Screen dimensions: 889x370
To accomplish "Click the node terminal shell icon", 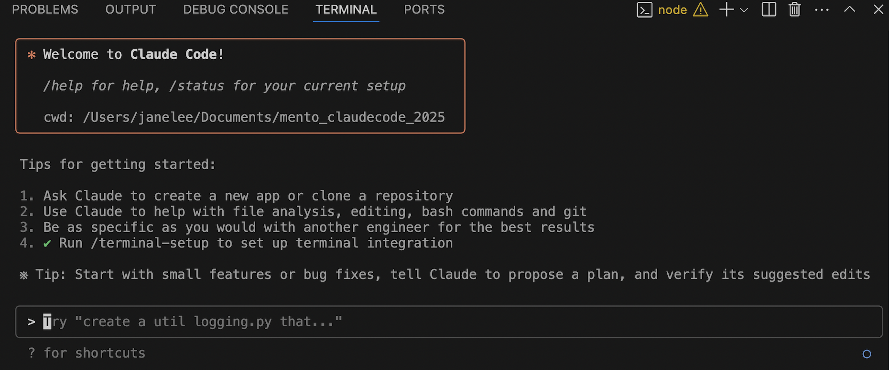I will (x=644, y=10).
